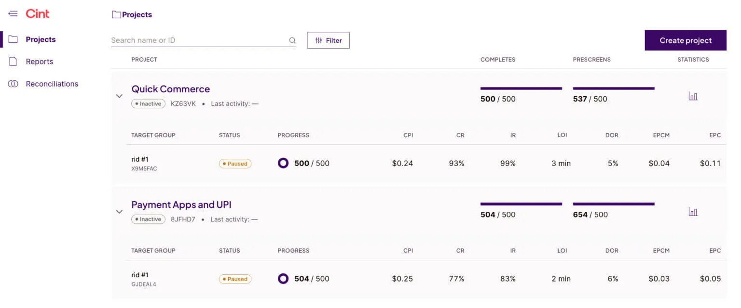
Task: Click the folder icon beside Projects breadcrumb
Action: click(x=116, y=14)
